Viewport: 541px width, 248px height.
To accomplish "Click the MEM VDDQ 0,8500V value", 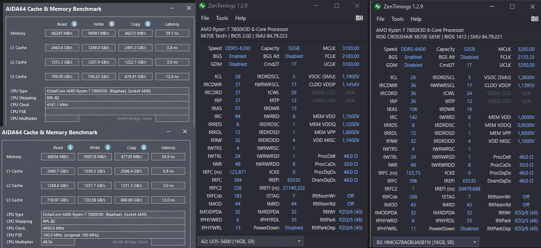I will point(526,125).
